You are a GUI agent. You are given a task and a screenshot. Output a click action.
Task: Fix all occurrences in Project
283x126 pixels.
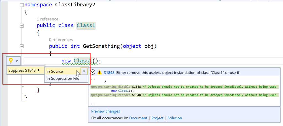[x=158, y=118]
